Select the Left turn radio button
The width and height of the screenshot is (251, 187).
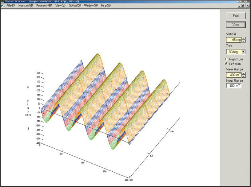click(227, 64)
